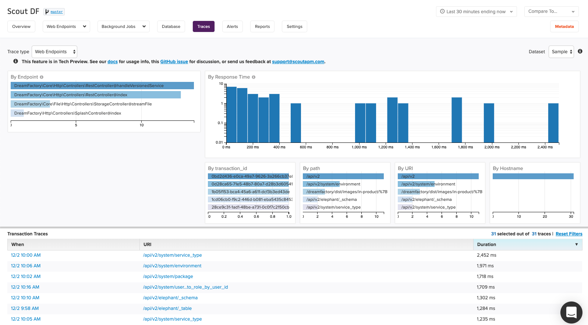Click the info icon beside By Endpoint

point(42,77)
